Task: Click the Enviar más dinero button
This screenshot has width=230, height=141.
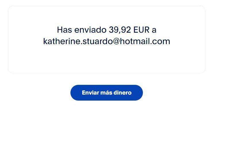Action: pos(106,93)
